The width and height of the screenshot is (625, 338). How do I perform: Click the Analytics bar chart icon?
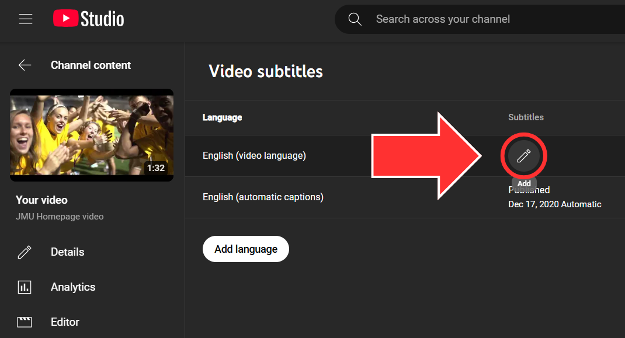click(25, 287)
